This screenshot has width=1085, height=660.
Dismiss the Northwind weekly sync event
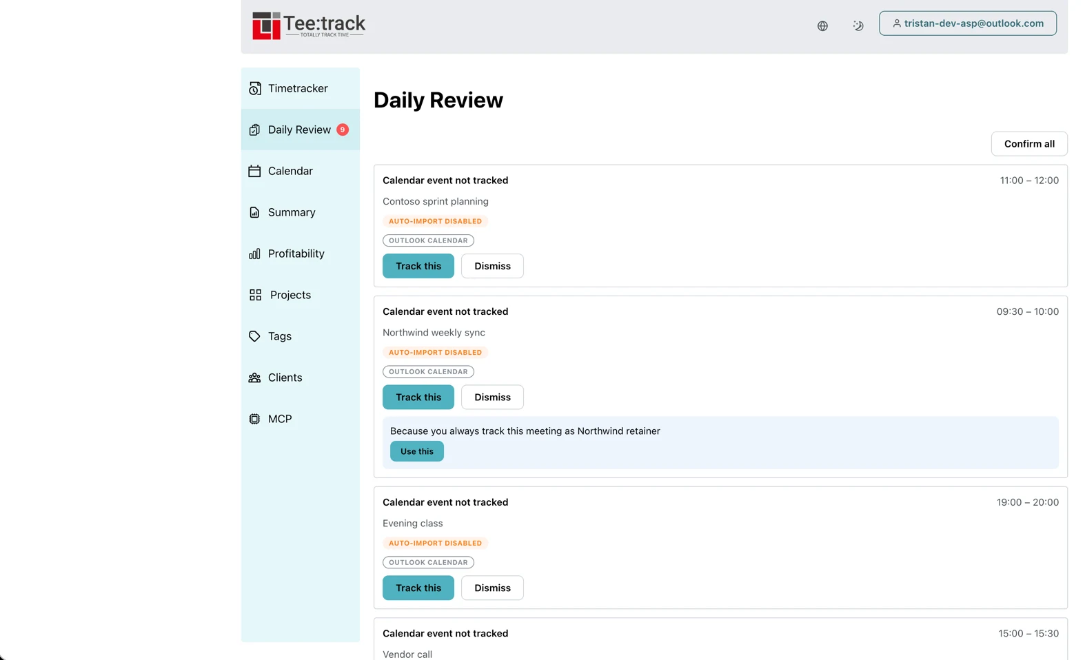[x=492, y=397]
